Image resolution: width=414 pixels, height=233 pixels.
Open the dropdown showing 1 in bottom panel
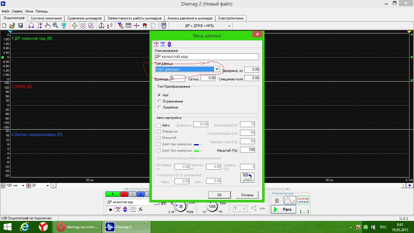pyautogui.click(x=240, y=208)
